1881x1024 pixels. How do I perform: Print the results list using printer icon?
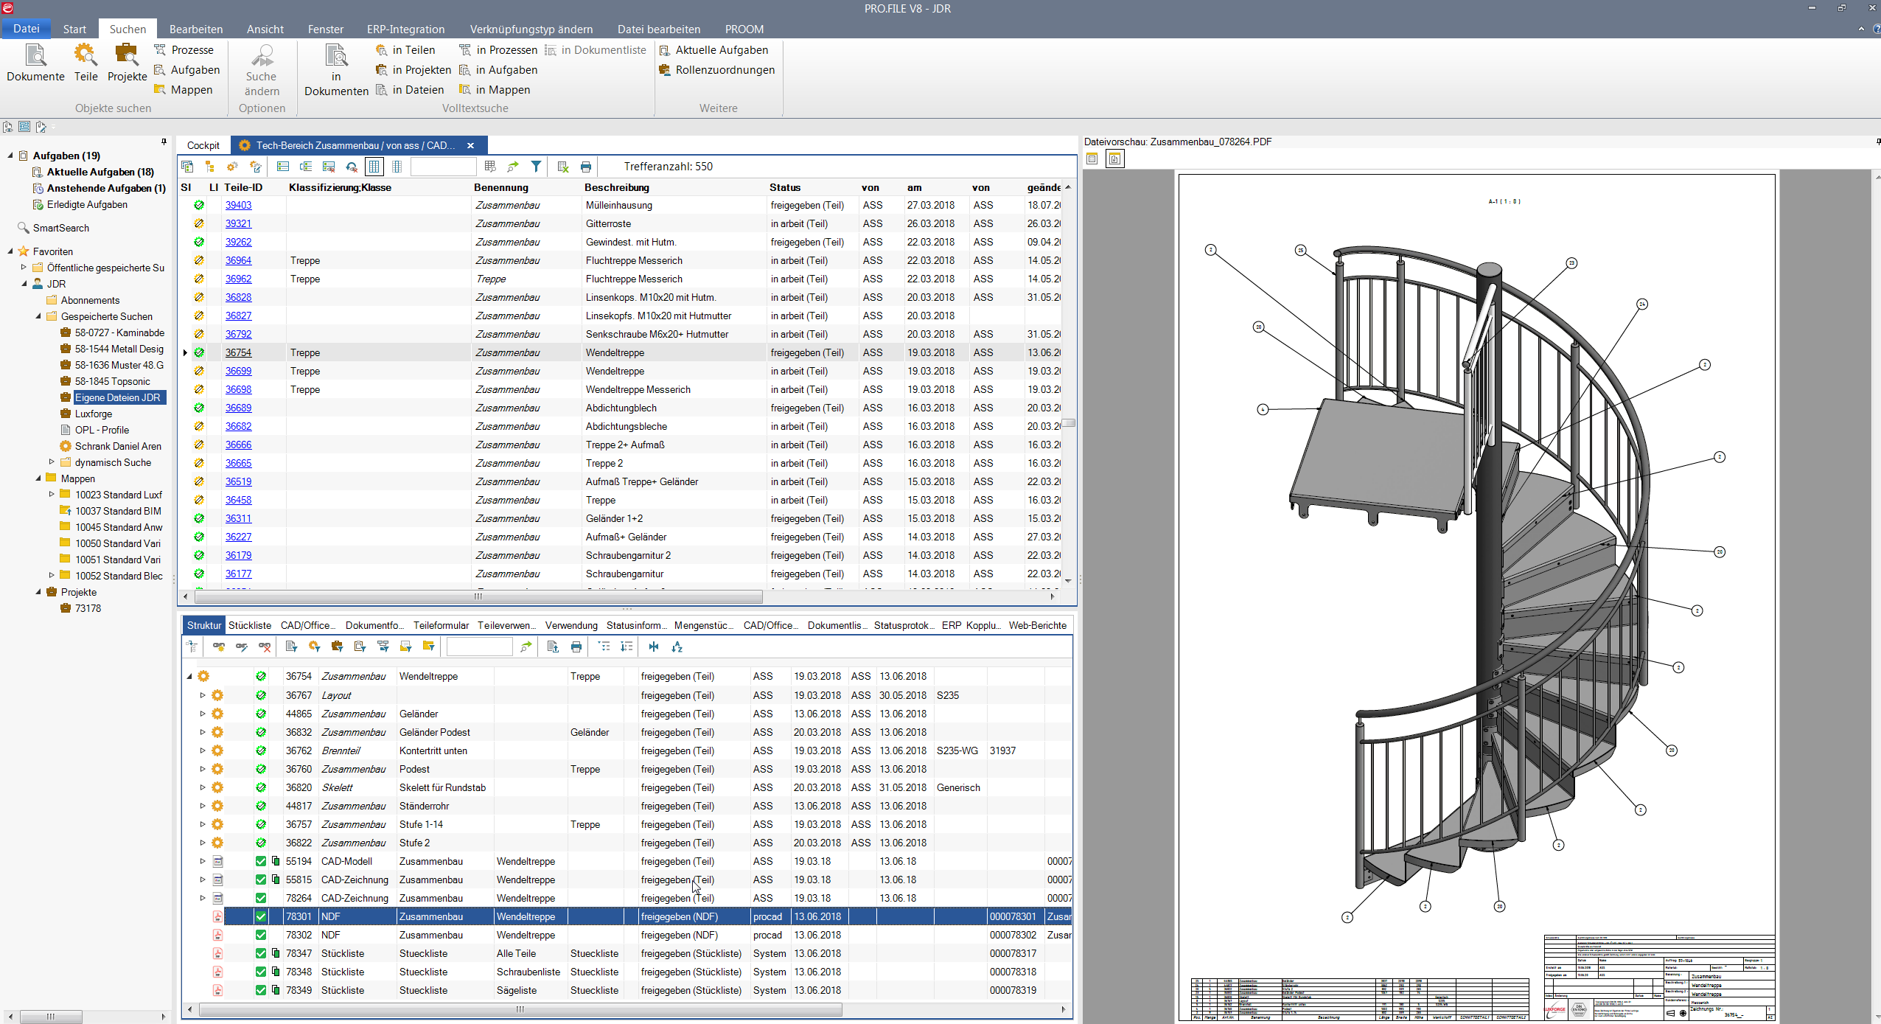[x=586, y=167]
